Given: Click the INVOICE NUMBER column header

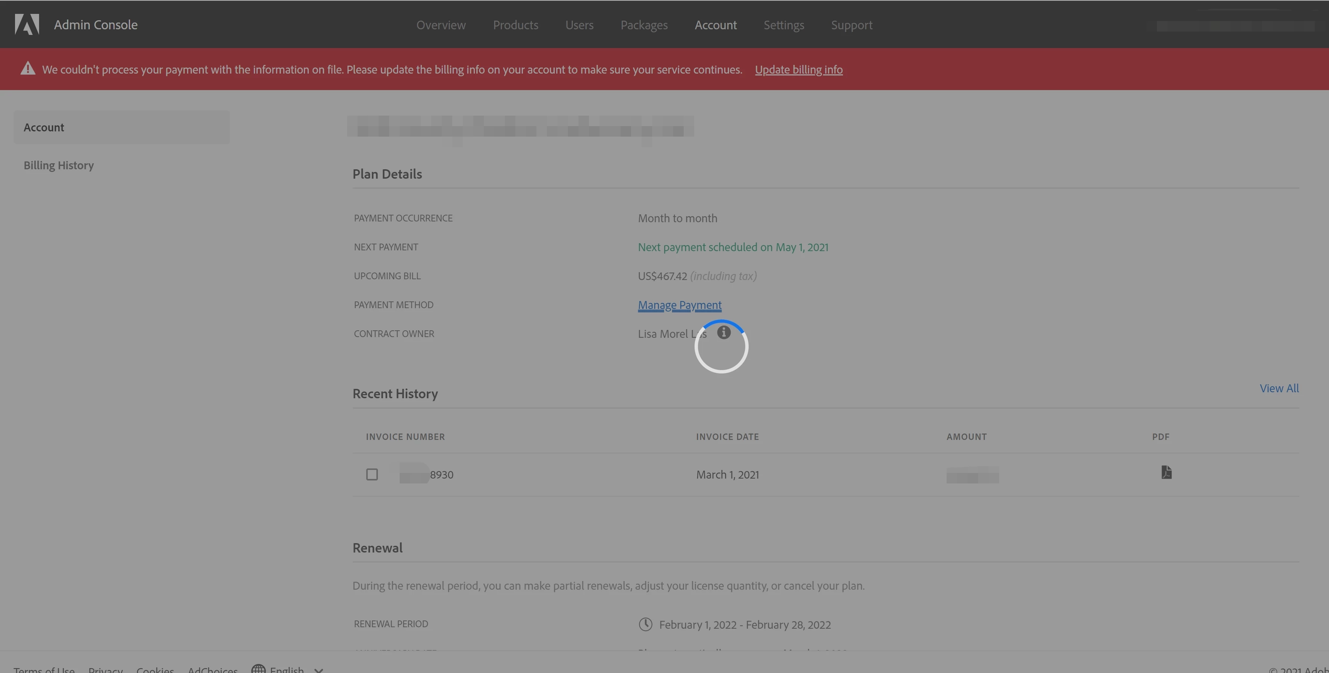Looking at the screenshot, I should (x=405, y=437).
